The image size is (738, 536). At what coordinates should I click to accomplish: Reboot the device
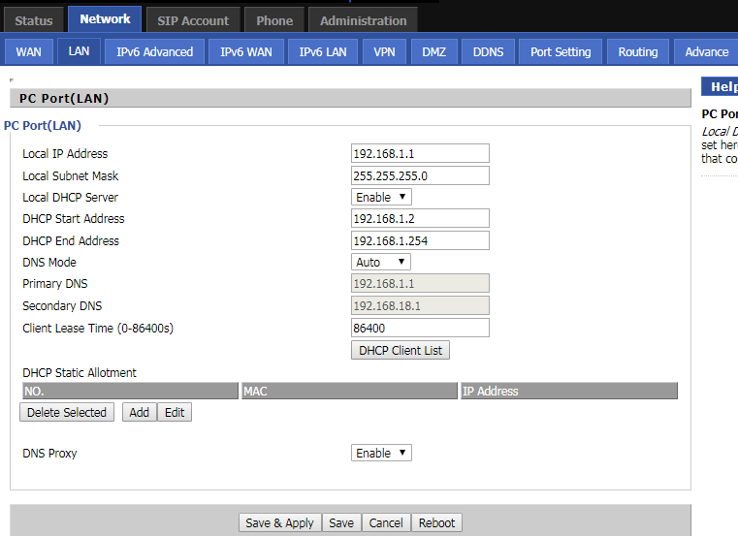436,522
